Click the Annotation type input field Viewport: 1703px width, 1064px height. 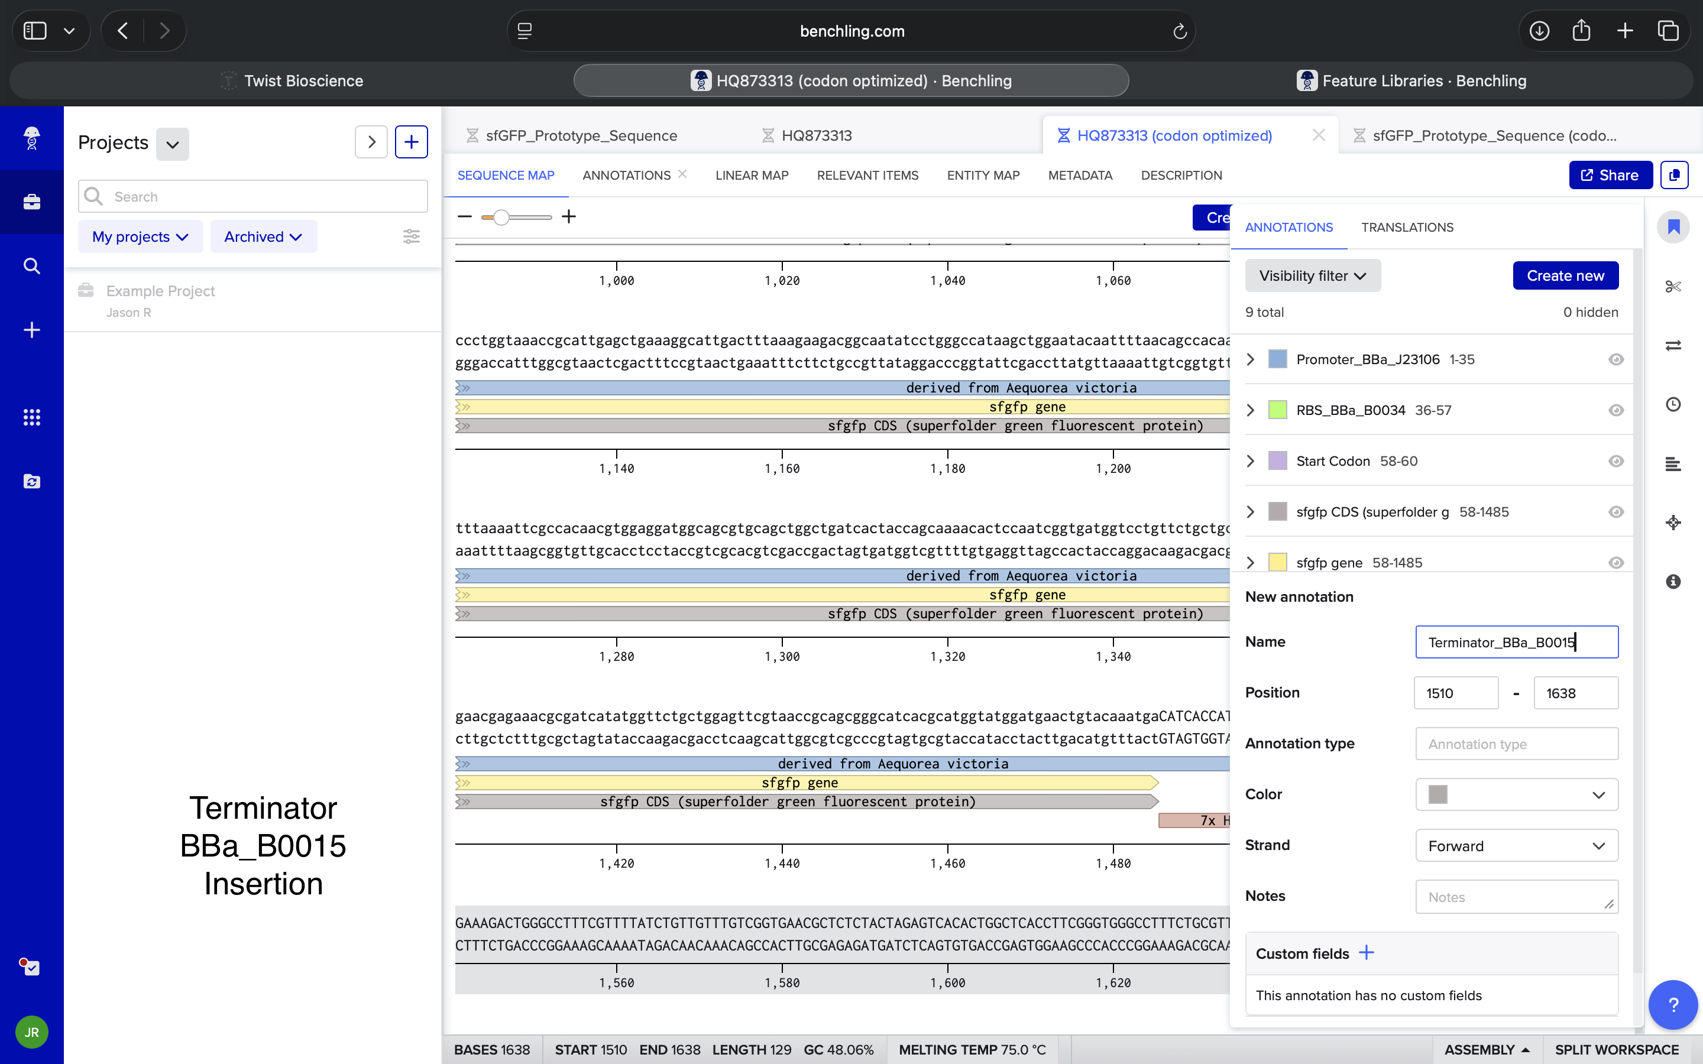(x=1517, y=744)
